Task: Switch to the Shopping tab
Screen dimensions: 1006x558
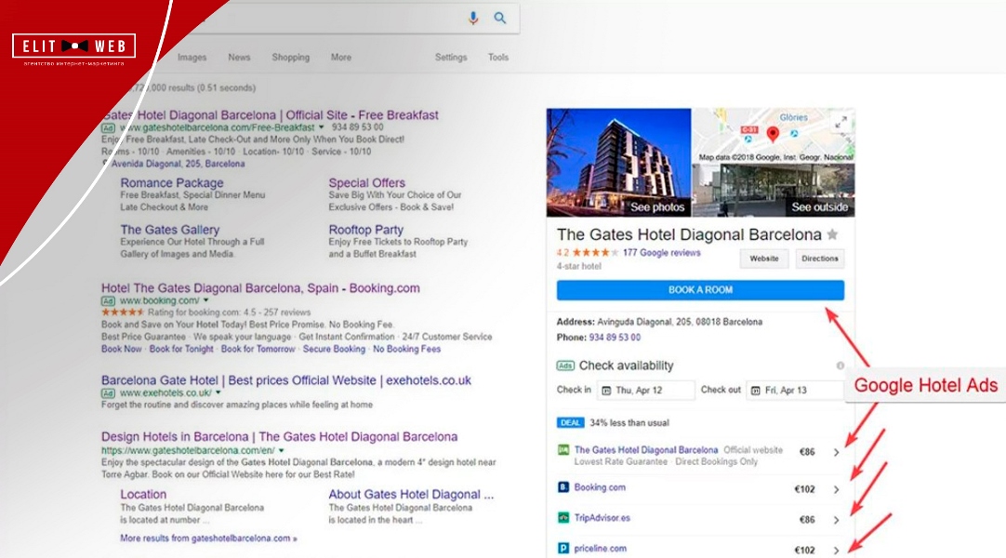Action: coord(291,57)
